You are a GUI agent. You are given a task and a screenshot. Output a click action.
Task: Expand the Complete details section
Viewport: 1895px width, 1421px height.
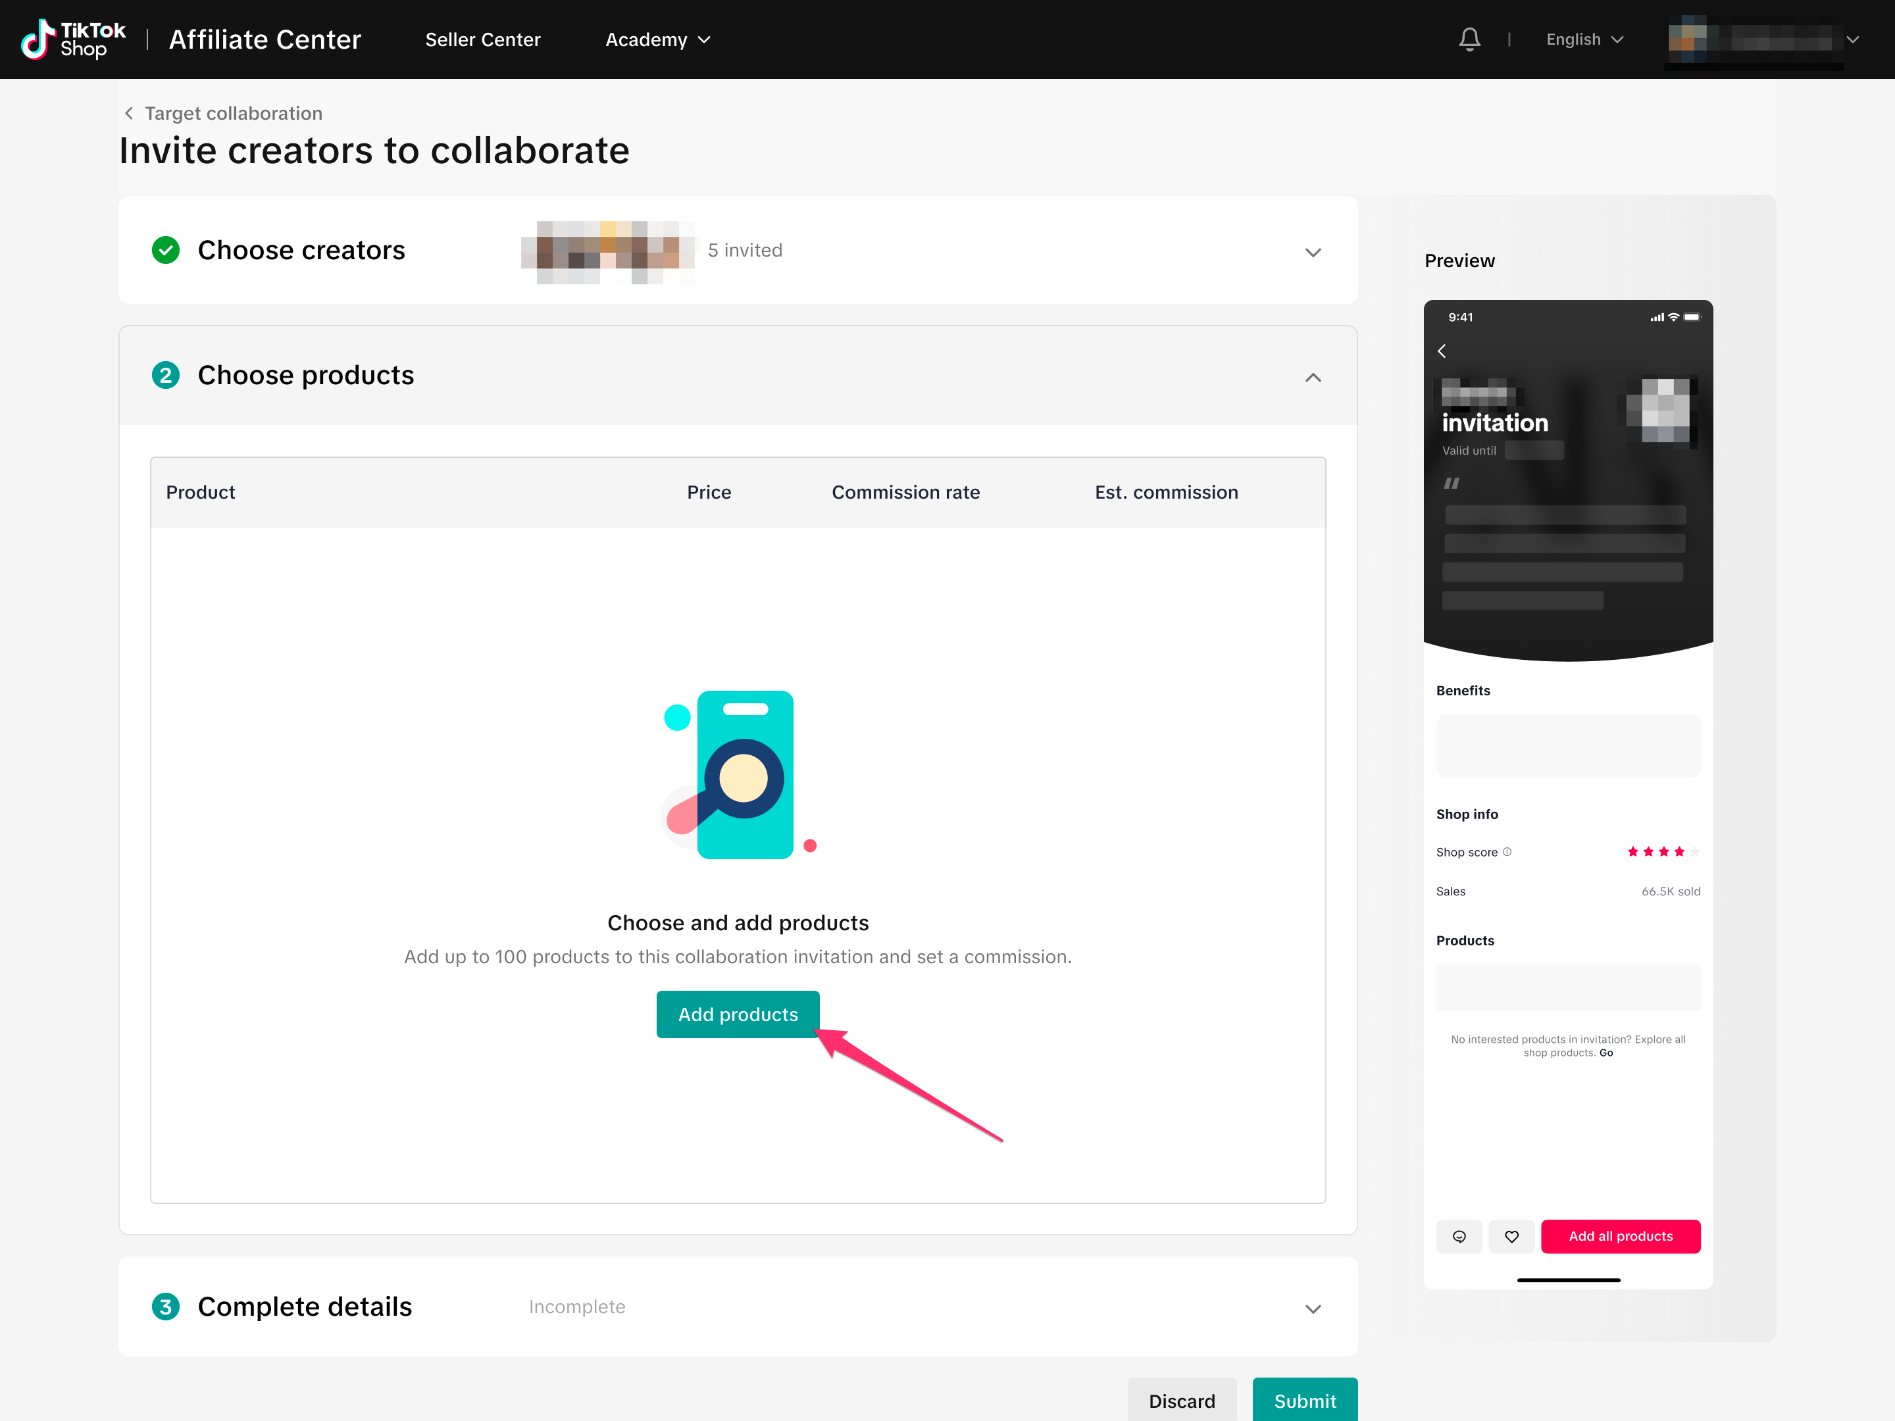point(1313,1309)
